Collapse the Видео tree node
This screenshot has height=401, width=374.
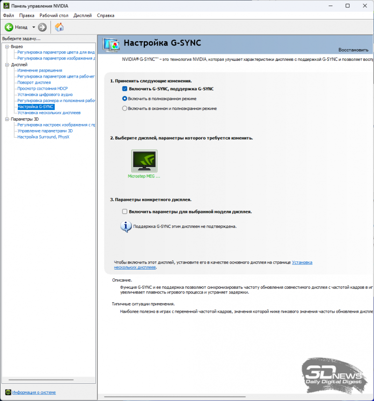(7, 46)
